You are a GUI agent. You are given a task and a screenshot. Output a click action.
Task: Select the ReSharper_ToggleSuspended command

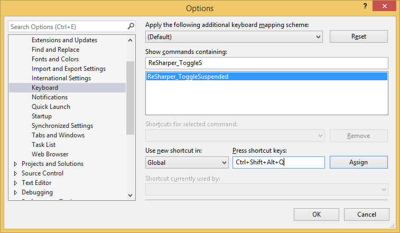tap(188, 77)
